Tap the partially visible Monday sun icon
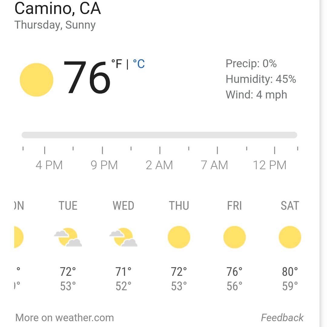This screenshot has height=327, width=327. click(19, 237)
